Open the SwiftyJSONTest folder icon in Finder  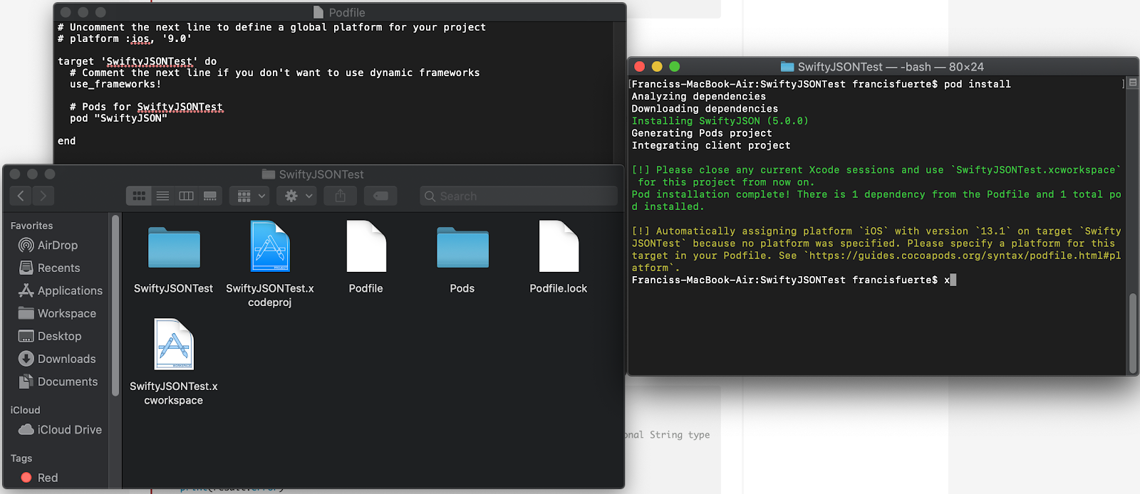[x=174, y=247]
